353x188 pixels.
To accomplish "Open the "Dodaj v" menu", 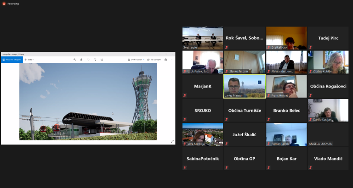I will pos(29,60).
